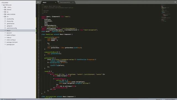The height and width of the screenshot is (100, 177).
Task: Open the metro.config.js file
Action: pyautogui.click(x=11, y=40)
